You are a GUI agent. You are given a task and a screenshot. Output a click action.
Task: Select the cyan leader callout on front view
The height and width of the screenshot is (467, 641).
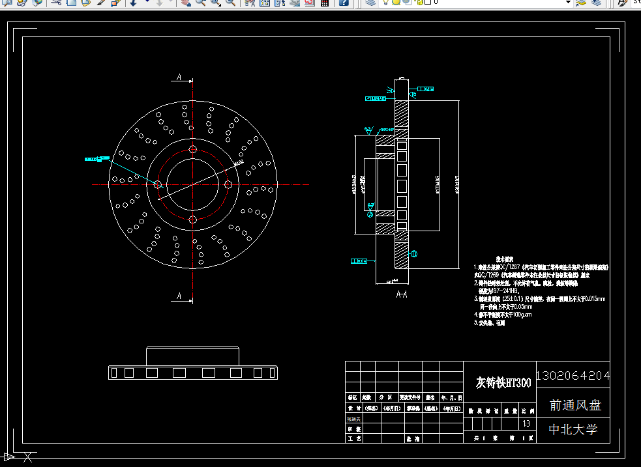[x=97, y=159]
